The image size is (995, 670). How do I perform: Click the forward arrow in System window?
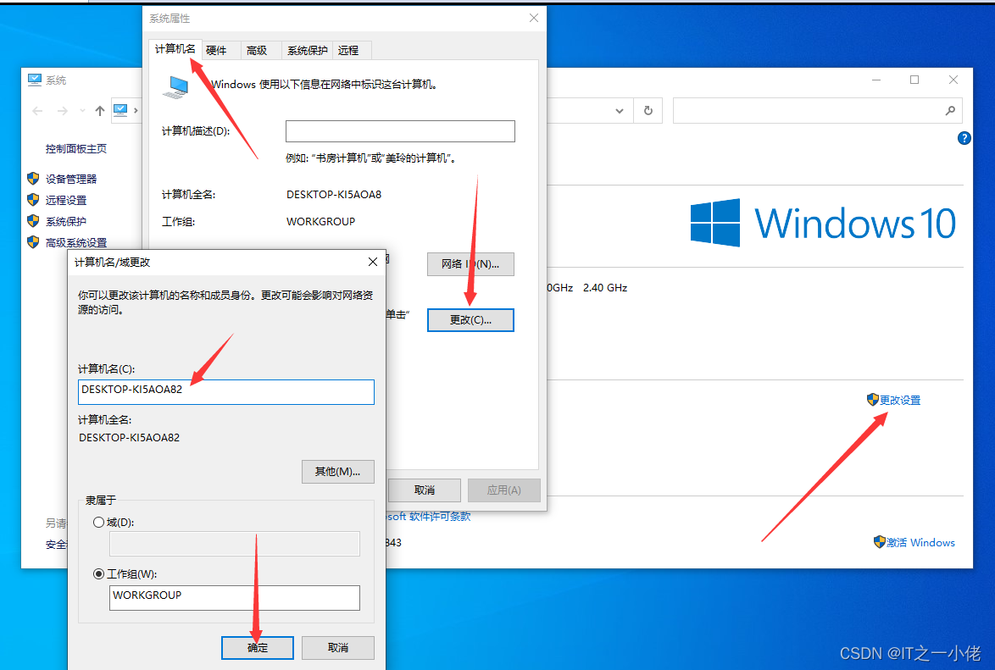[62, 111]
